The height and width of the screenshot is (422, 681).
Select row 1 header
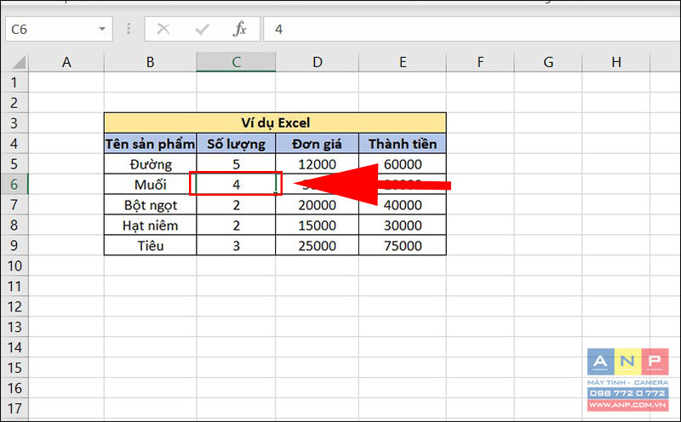(x=14, y=82)
